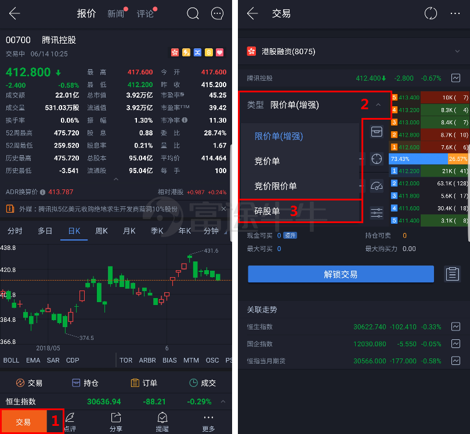Open the trade screen overflow menu
Screen dimensions: 470x434
tap(455, 13)
